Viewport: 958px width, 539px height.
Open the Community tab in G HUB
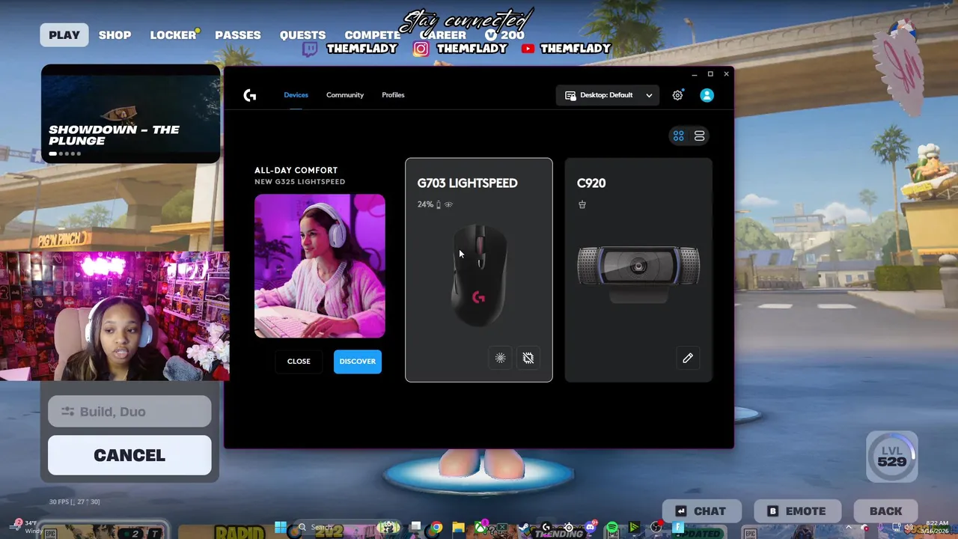345,95
